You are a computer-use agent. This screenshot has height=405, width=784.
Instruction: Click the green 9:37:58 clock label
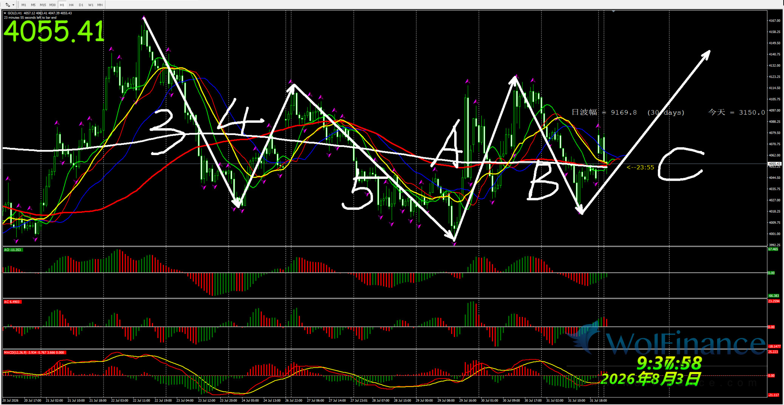tap(669, 363)
